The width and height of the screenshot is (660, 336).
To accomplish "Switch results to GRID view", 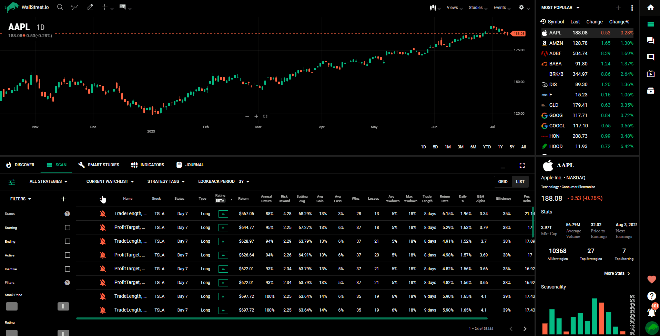I will (x=503, y=182).
